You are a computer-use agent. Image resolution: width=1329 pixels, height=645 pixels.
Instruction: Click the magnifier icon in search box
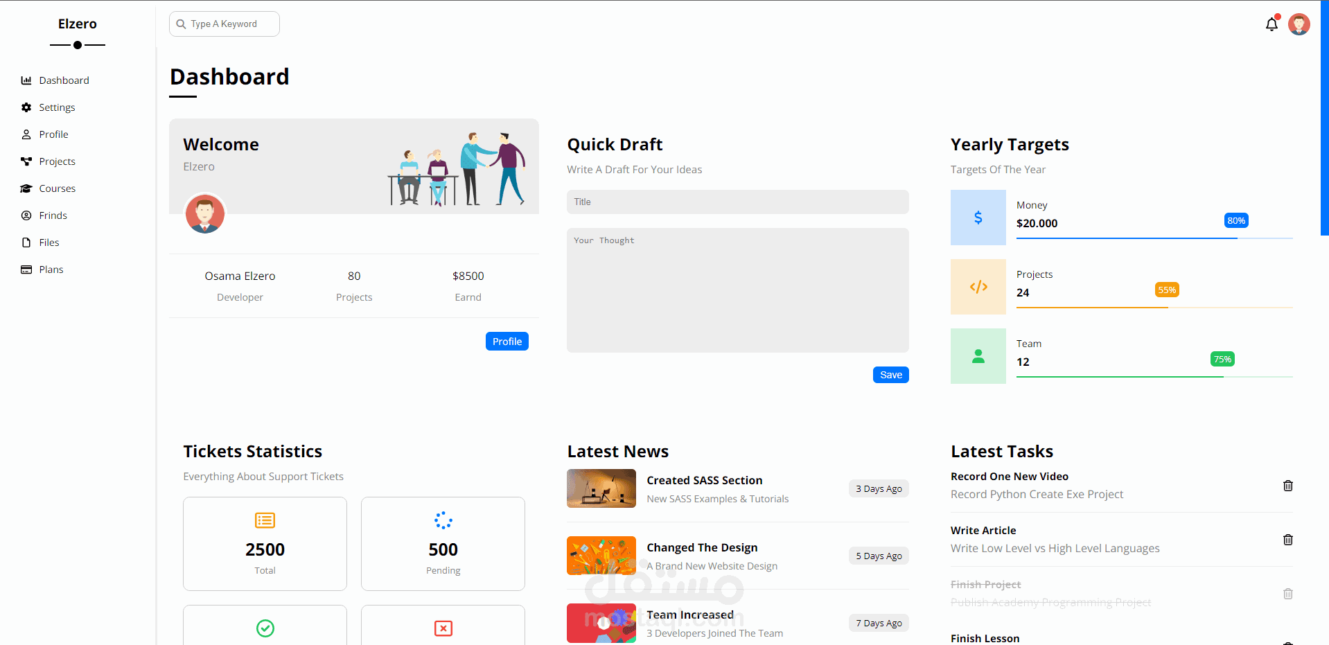[181, 24]
